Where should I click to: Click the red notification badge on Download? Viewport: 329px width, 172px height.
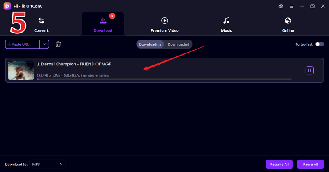[112, 16]
